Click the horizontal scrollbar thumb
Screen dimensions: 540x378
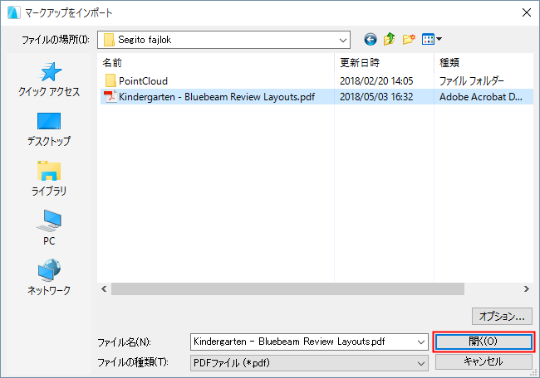(287, 289)
